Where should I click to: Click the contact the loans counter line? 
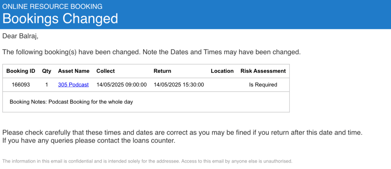point(89,140)
